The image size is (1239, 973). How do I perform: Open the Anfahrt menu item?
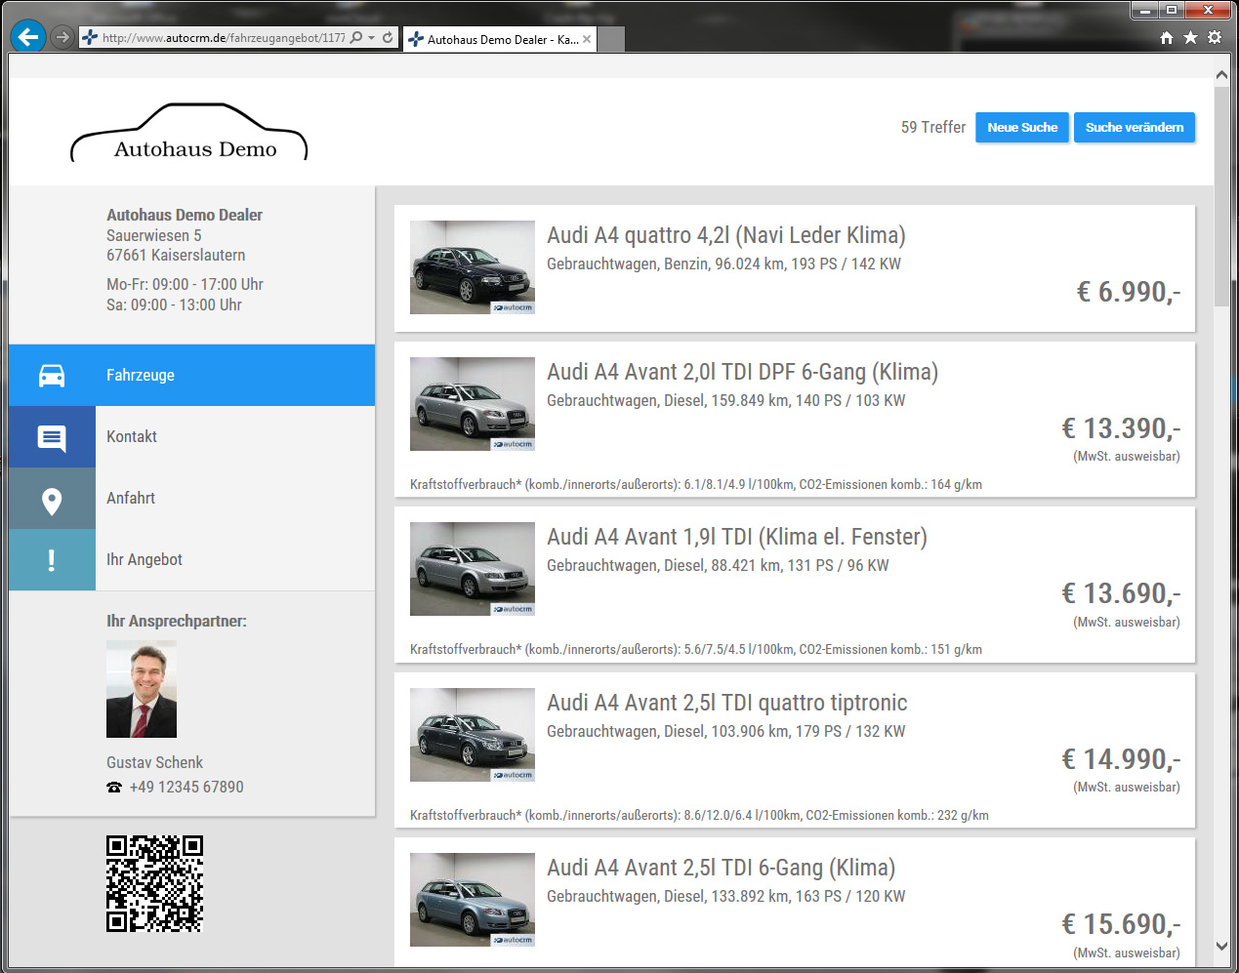[191, 499]
